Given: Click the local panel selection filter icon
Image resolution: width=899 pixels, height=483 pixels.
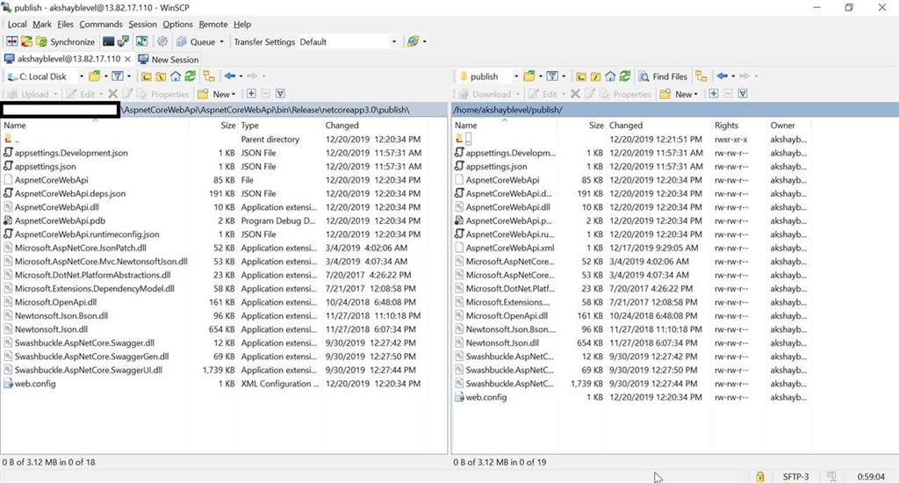Looking at the screenshot, I should [x=280, y=93].
